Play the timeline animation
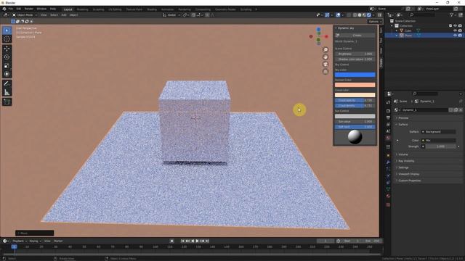Image resolution: width=465 pixels, height=261 pixels. (x=197, y=241)
